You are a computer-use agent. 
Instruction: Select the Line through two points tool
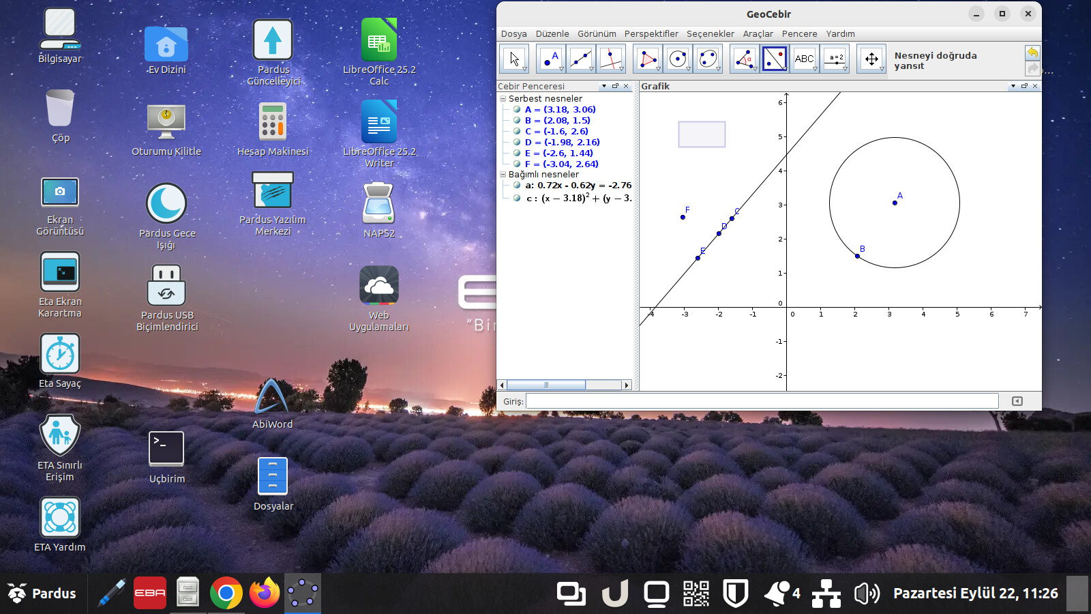tap(581, 59)
